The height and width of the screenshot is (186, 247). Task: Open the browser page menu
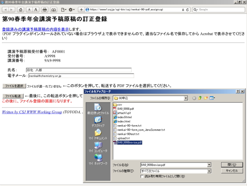click(63, 9)
